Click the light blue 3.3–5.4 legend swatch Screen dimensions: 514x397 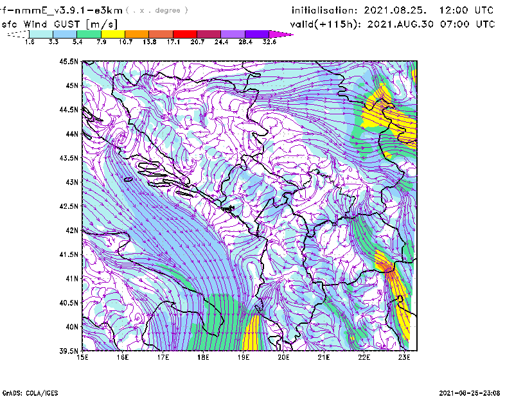tap(65, 34)
